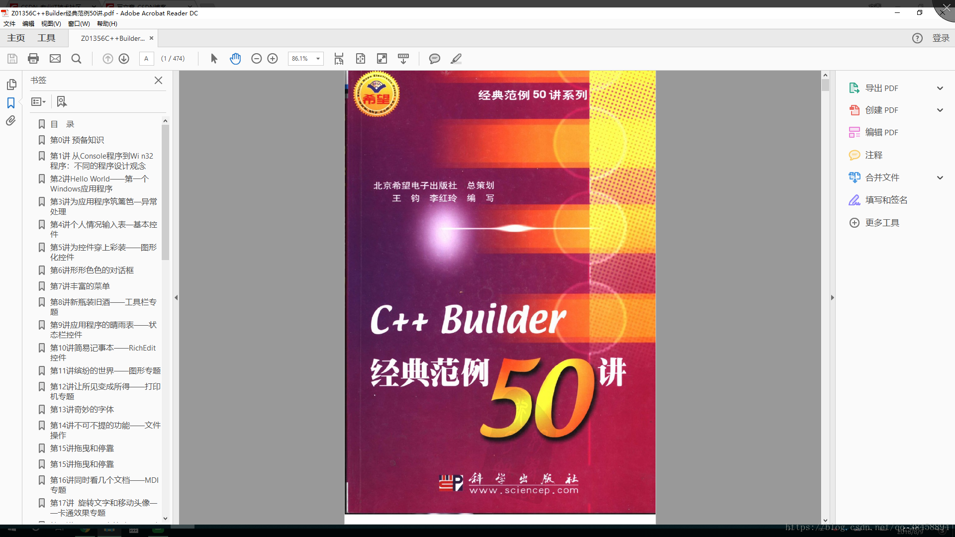Select the Highlight text pen tool

tap(456, 59)
